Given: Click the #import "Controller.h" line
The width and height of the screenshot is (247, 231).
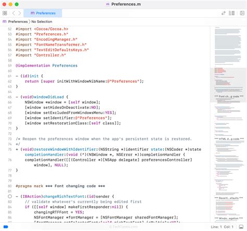Looking at the screenshot, I should (x=41, y=55).
